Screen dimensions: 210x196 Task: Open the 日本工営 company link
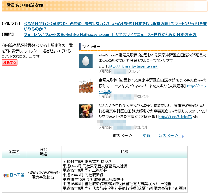pos(17,175)
